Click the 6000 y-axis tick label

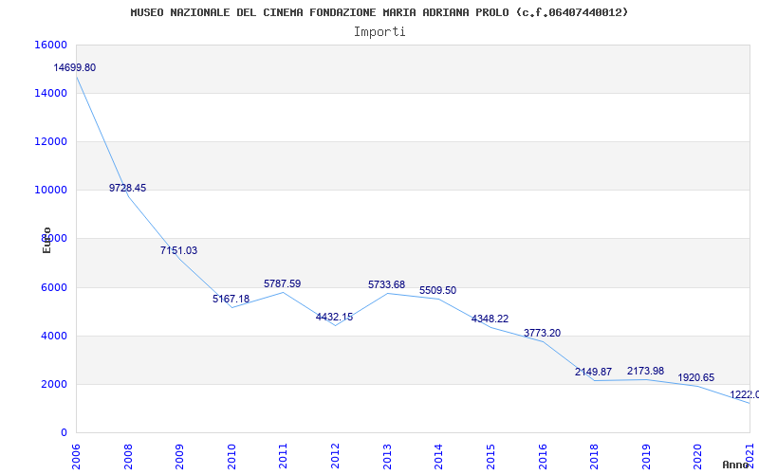pyautogui.click(x=54, y=288)
